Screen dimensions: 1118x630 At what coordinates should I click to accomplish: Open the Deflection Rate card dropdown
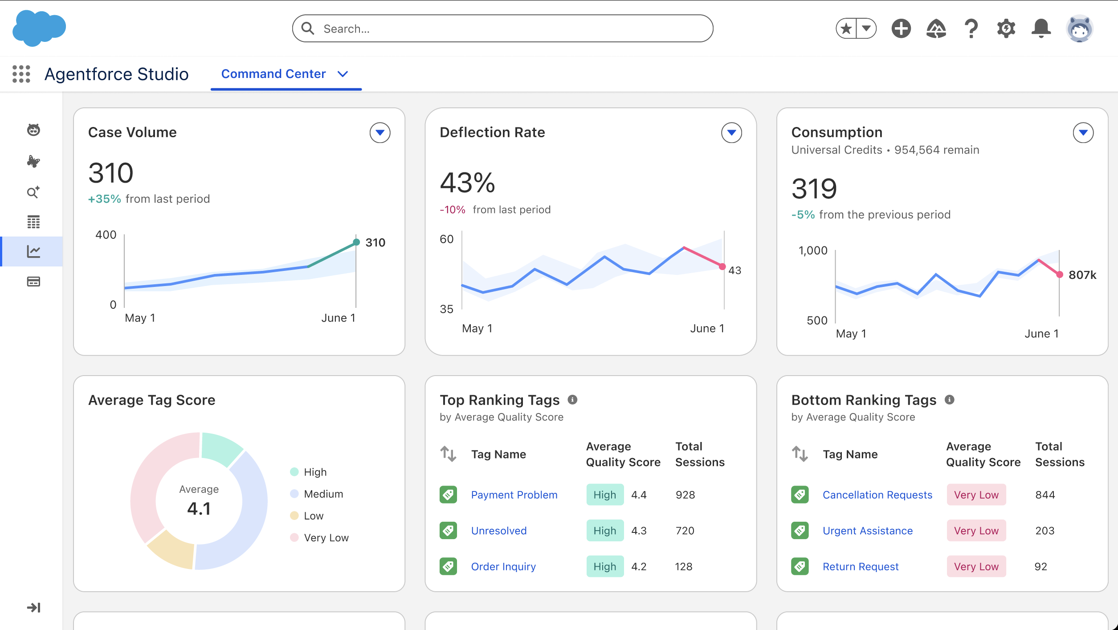click(731, 133)
